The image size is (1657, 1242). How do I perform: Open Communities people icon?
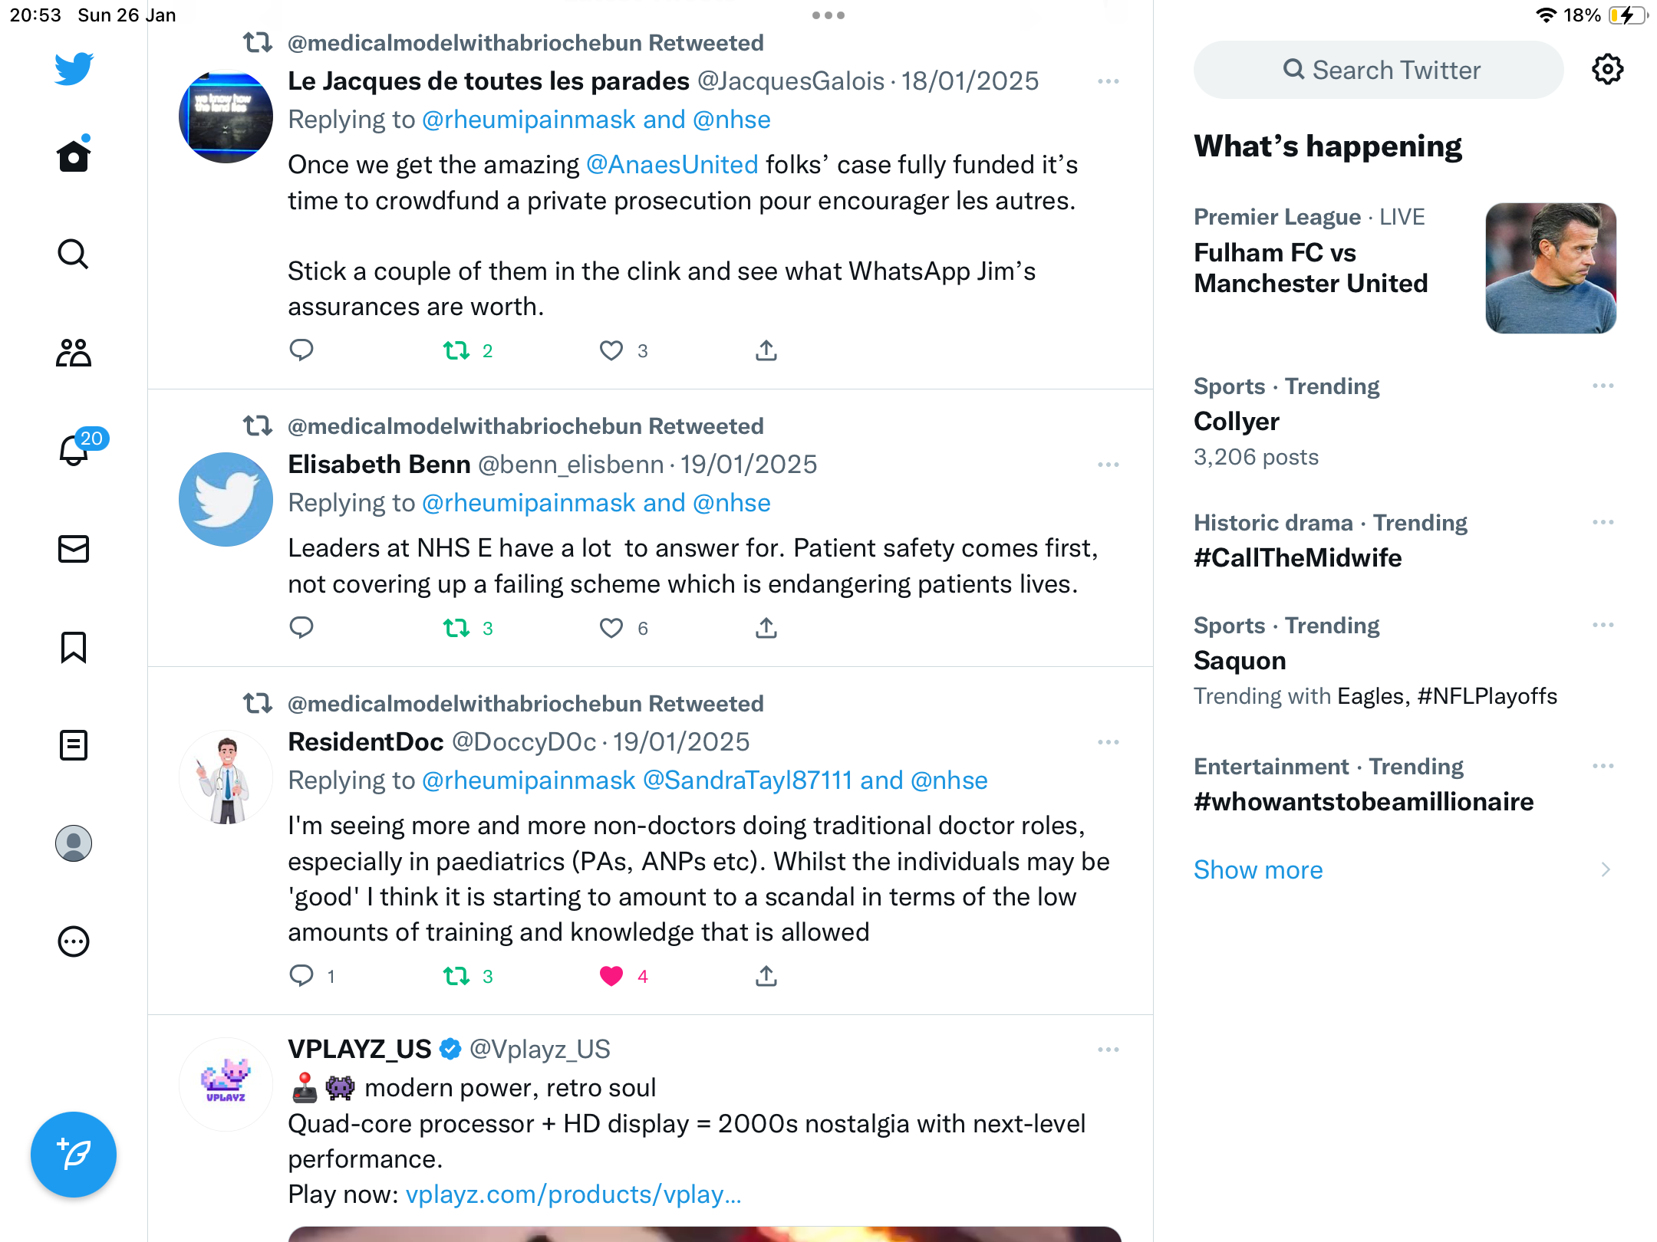[74, 353]
